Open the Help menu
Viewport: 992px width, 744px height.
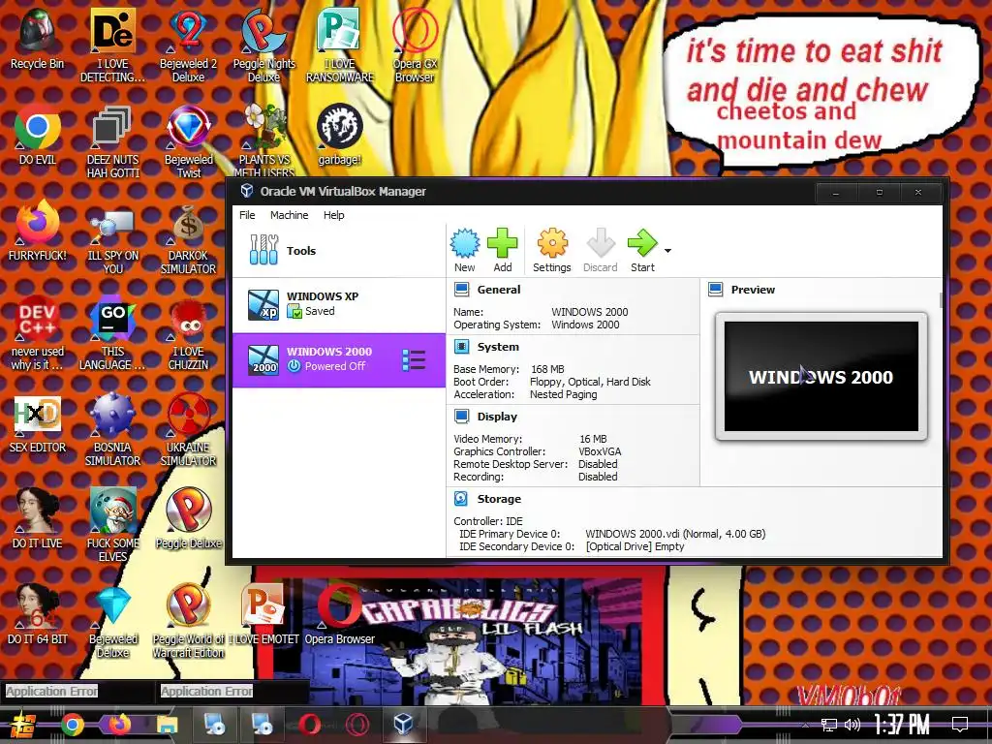tap(334, 215)
